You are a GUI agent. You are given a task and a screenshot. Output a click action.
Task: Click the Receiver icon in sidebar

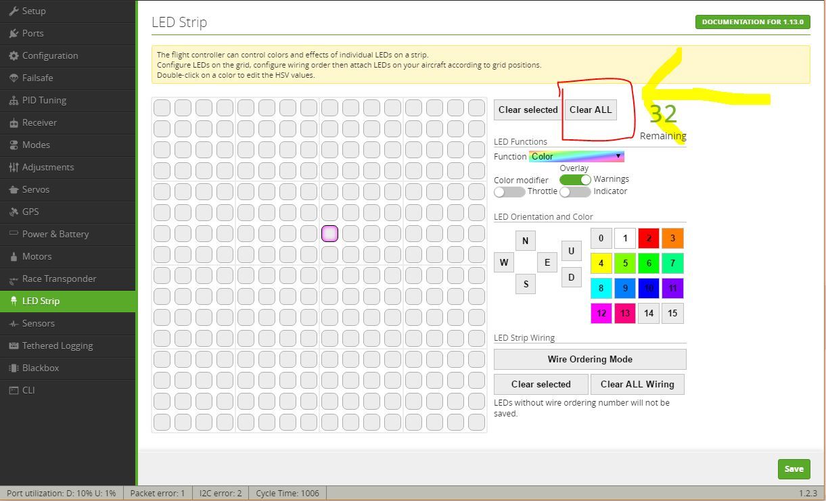[14, 122]
